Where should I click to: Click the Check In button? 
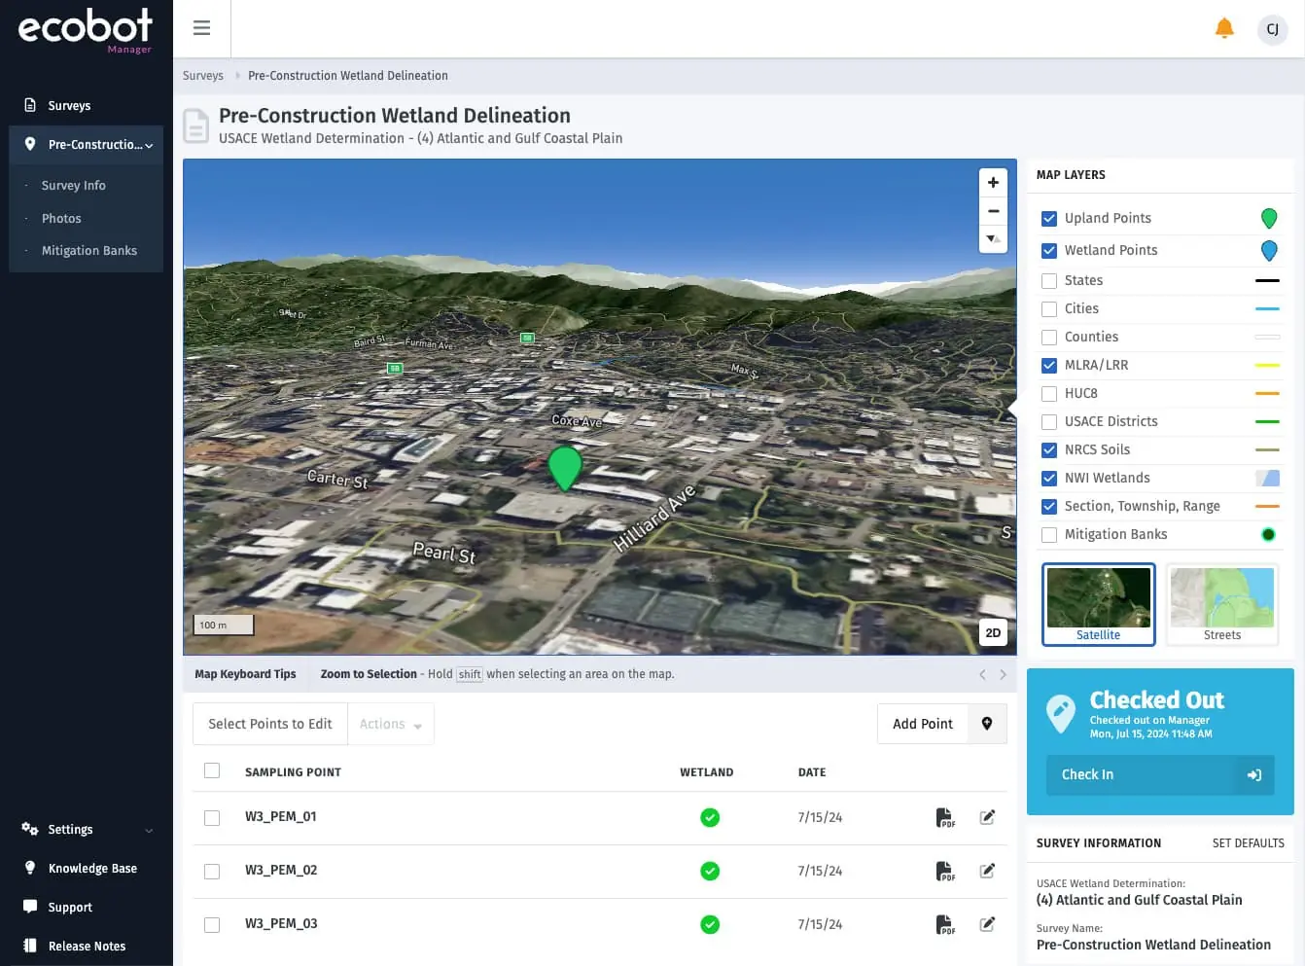[x=1160, y=775]
